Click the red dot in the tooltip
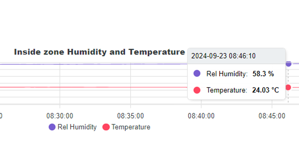Screen dimensions: 299x168 point(197,90)
